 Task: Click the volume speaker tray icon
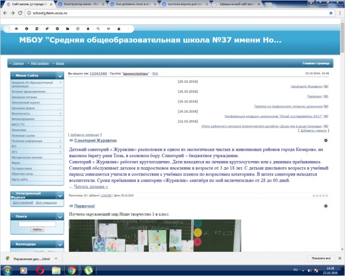[309, 270]
